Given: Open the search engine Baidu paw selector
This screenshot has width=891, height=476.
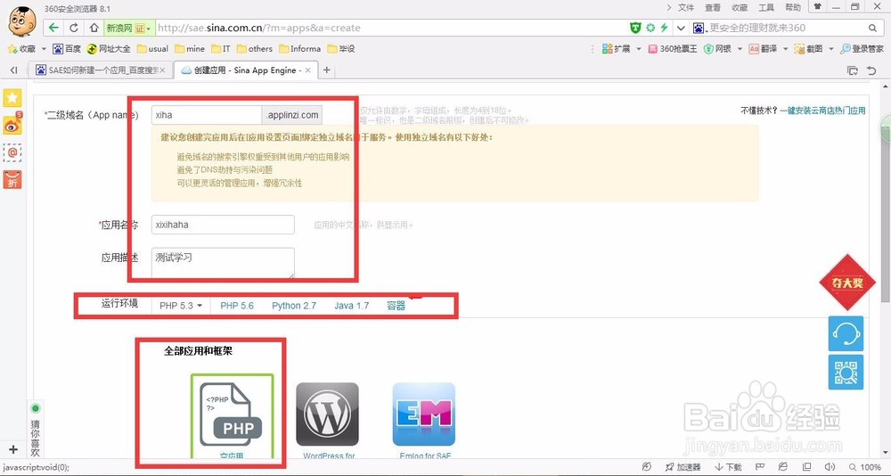Looking at the screenshot, I should (699, 28).
